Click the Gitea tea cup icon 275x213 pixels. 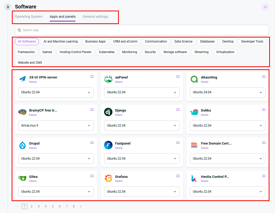(22, 178)
